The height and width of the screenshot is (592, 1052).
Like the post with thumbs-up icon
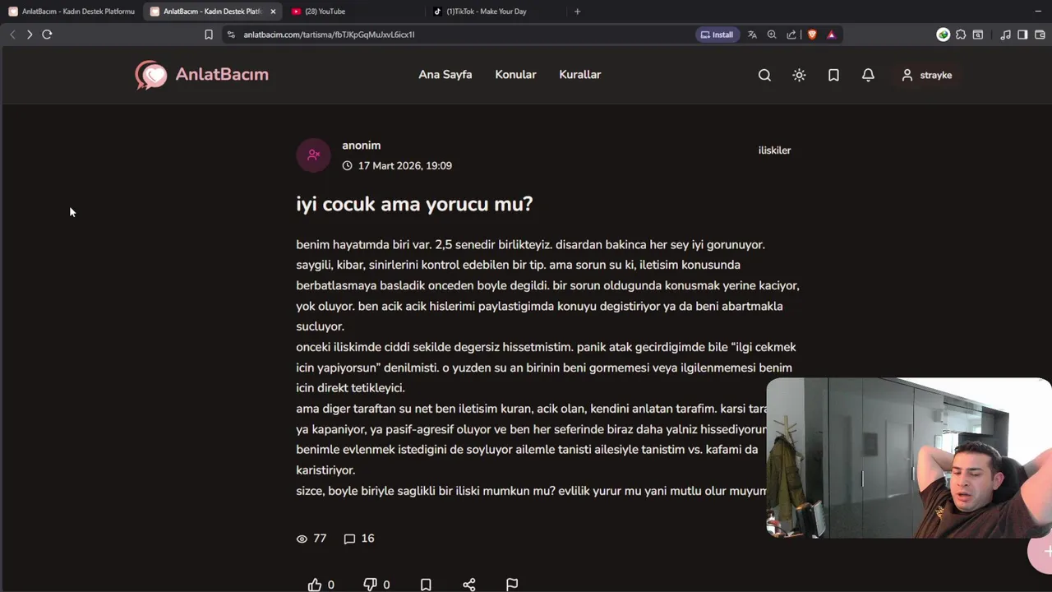point(315,585)
